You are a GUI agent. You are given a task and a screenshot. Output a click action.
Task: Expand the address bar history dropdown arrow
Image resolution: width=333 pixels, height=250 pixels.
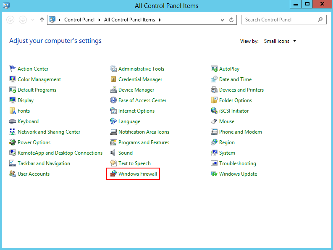tap(222, 20)
